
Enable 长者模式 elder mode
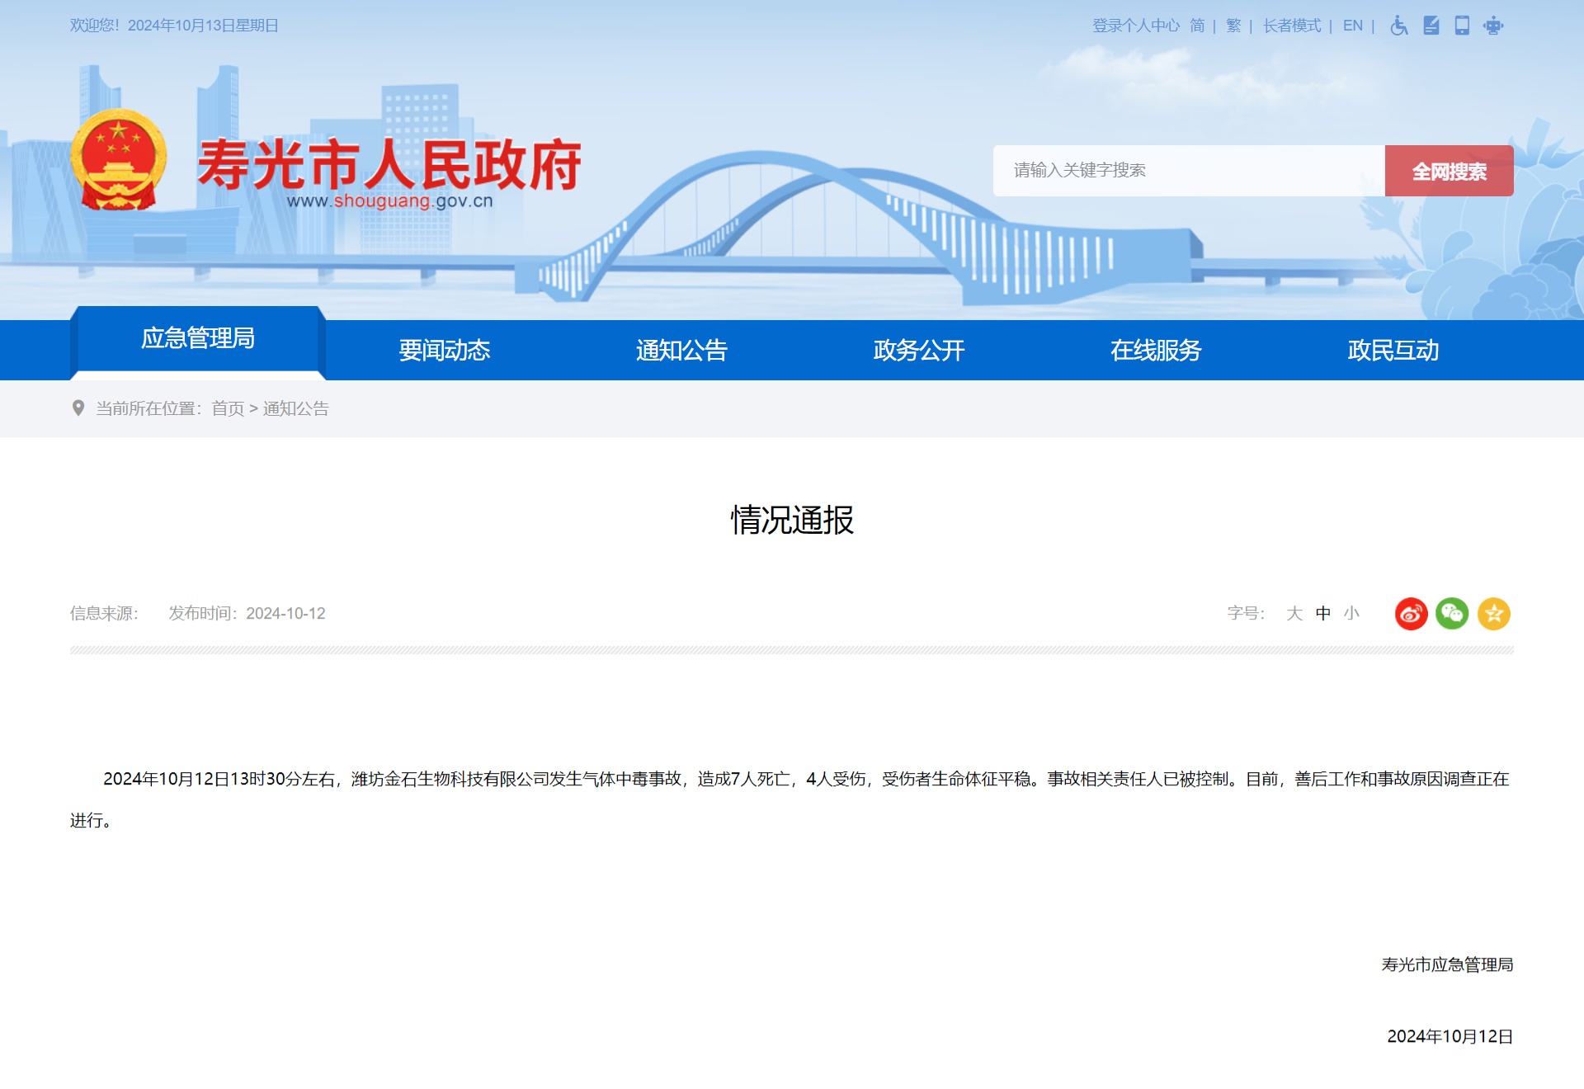pyautogui.click(x=1291, y=26)
